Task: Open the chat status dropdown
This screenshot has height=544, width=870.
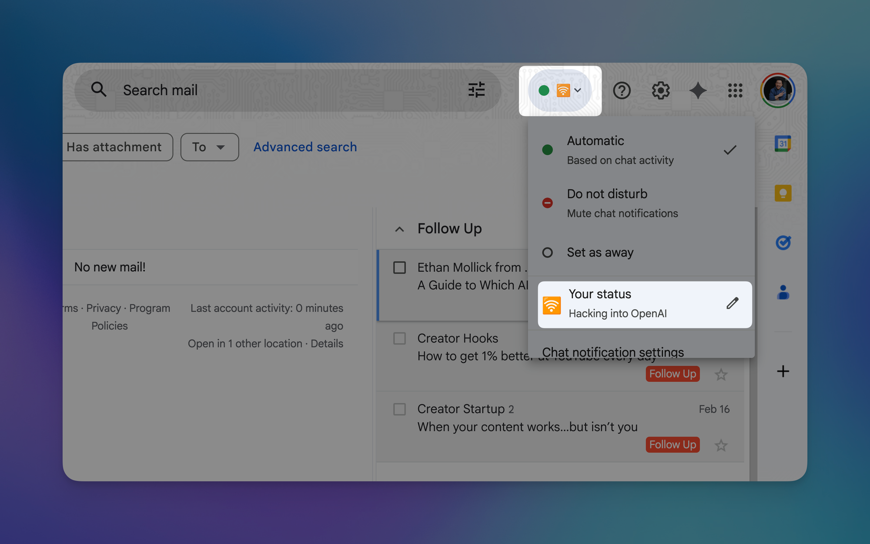Action: point(560,90)
